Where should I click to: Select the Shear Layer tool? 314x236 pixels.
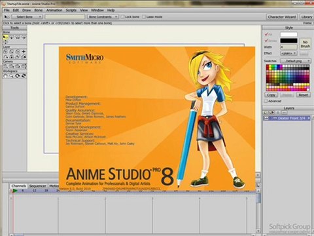18,57
